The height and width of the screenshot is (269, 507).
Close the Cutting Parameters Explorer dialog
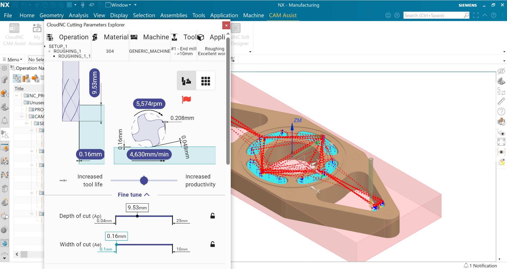[226, 25]
